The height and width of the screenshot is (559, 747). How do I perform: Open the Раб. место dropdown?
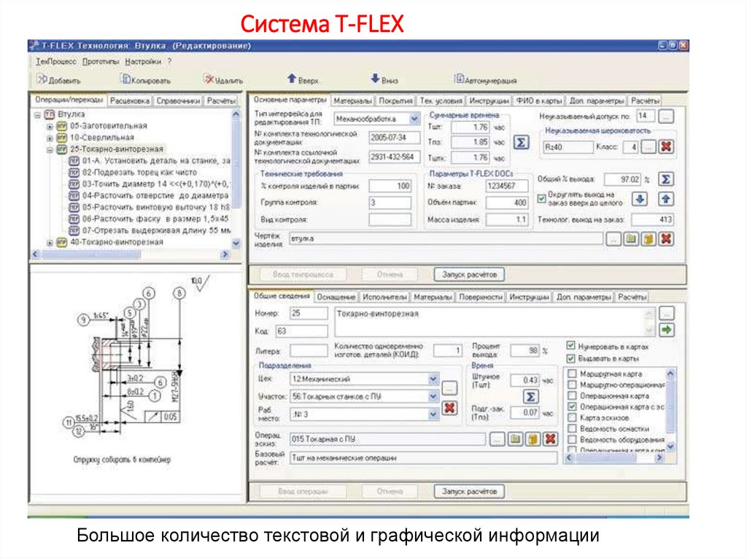click(433, 414)
